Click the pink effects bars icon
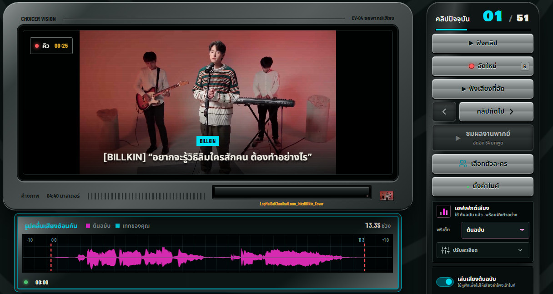553x294 pixels. coord(443,211)
